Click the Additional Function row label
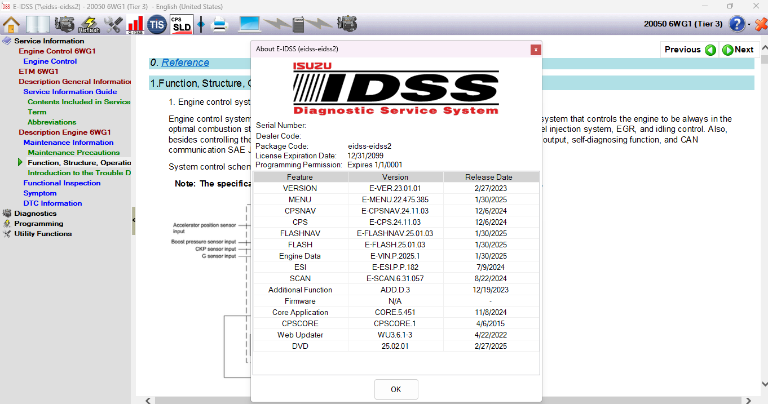The image size is (768, 404). [x=300, y=290]
